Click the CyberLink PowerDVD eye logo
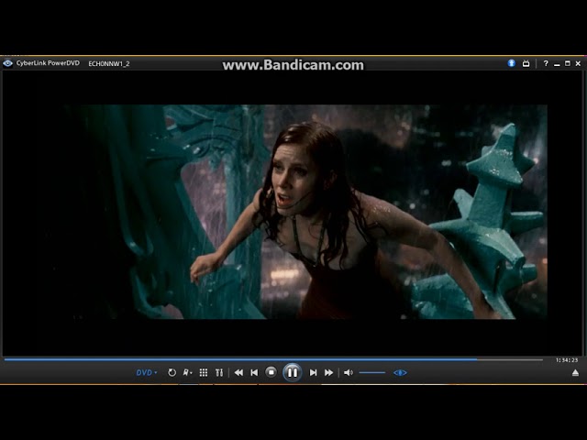587x440 pixels. [x=8, y=63]
